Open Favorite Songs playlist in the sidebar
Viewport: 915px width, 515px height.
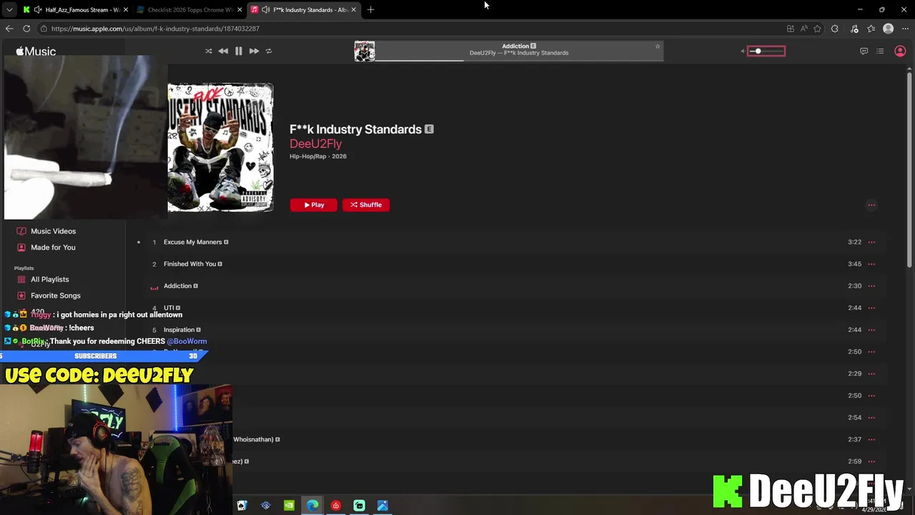(x=56, y=295)
